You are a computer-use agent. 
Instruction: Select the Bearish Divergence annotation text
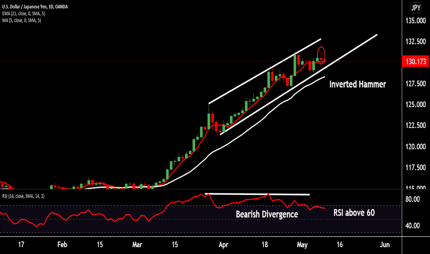pos(267,214)
